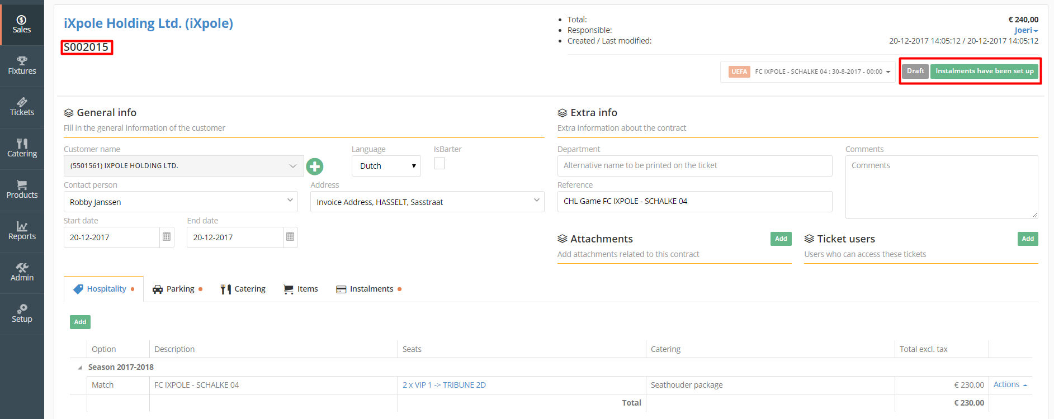Open the Joeri responsible dropdown
This screenshot has height=419, width=1054.
(x=1026, y=30)
